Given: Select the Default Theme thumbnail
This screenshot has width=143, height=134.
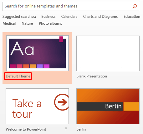Looking at the screenshot, I should 37,53.
